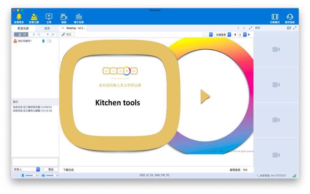Viewport: 310px width, 194px height.
Task: Expand the document area to fullscreen
Action: (251, 28)
